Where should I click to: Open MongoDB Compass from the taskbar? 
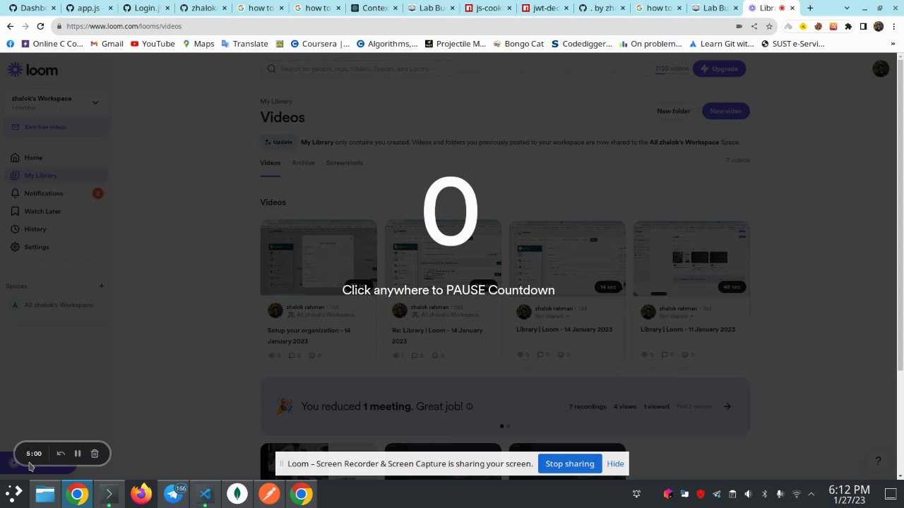tap(237, 494)
